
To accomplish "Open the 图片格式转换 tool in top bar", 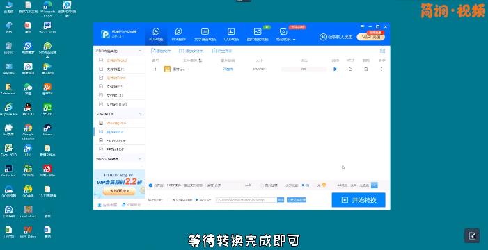I will tap(258, 35).
